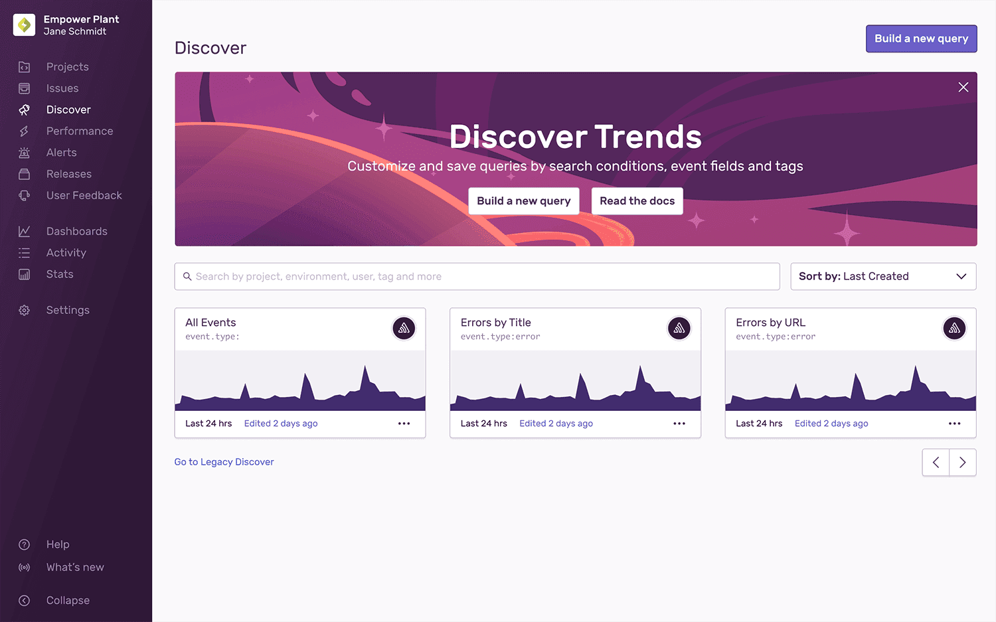Open the Sort by Last Created dropdown
This screenshot has width=996, height=622.
(883, 276)
